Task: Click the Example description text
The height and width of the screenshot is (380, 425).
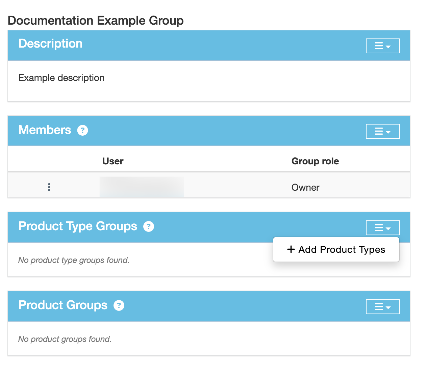Action: pos(61,78)
